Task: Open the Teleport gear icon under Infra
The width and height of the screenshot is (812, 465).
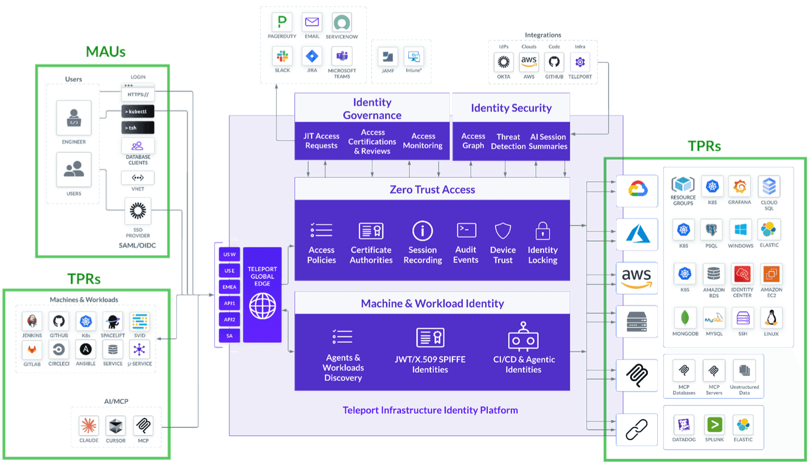Action: (x=580, y=62)
